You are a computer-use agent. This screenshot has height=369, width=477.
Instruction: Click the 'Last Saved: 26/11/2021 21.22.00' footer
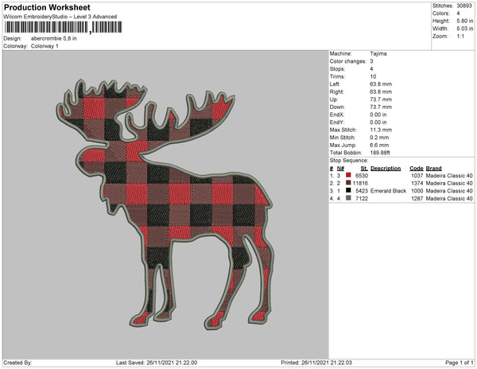tap(157, 363)
